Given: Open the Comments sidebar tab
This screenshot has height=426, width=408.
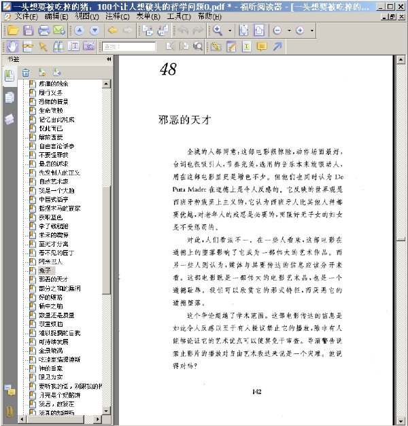Looking at the screenshot, I should (10, 391).
